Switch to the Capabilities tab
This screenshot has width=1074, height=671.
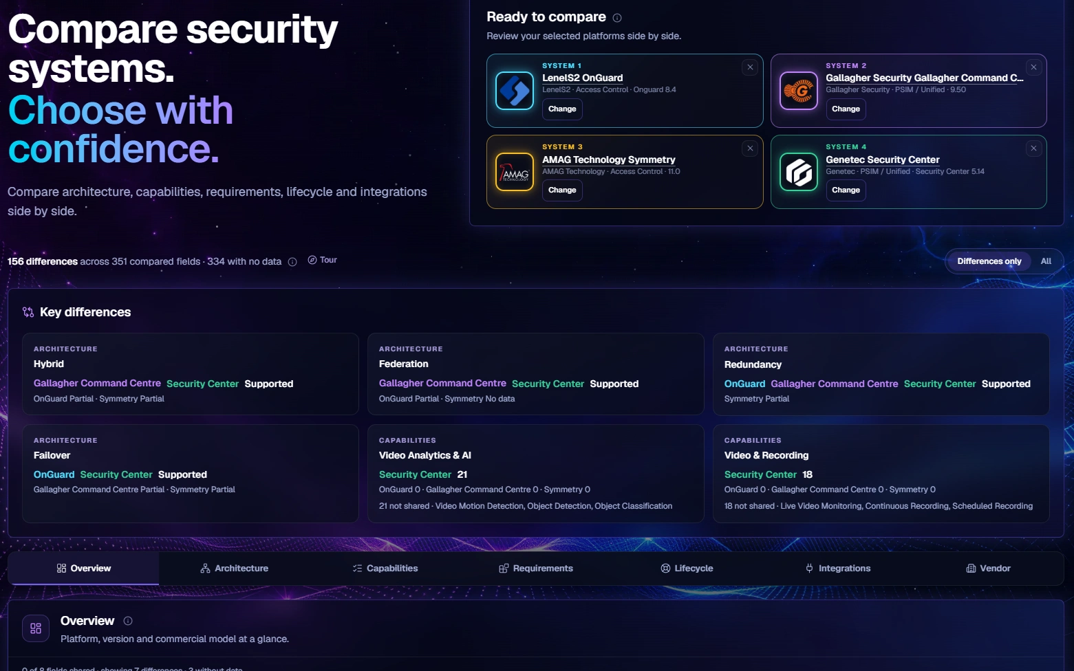click(385, 569)
